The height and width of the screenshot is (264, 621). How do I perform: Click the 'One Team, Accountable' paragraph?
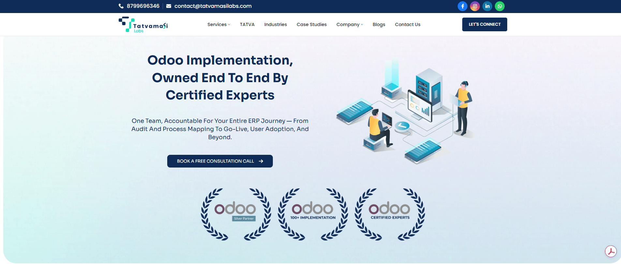[x=220, y=129]
